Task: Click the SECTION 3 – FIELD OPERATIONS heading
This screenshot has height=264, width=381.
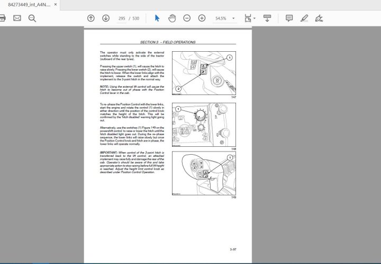Action: [168, 42]
